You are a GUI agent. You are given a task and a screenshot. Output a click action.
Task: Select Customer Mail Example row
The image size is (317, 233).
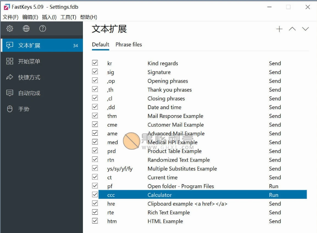pos(203,125)
